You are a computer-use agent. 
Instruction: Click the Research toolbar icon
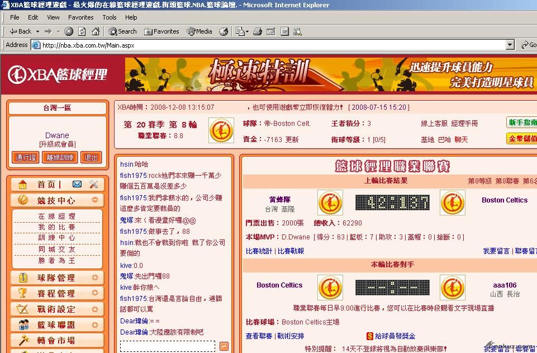point(298,31)
